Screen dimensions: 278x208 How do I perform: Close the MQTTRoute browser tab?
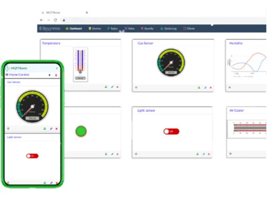[87, 13]
